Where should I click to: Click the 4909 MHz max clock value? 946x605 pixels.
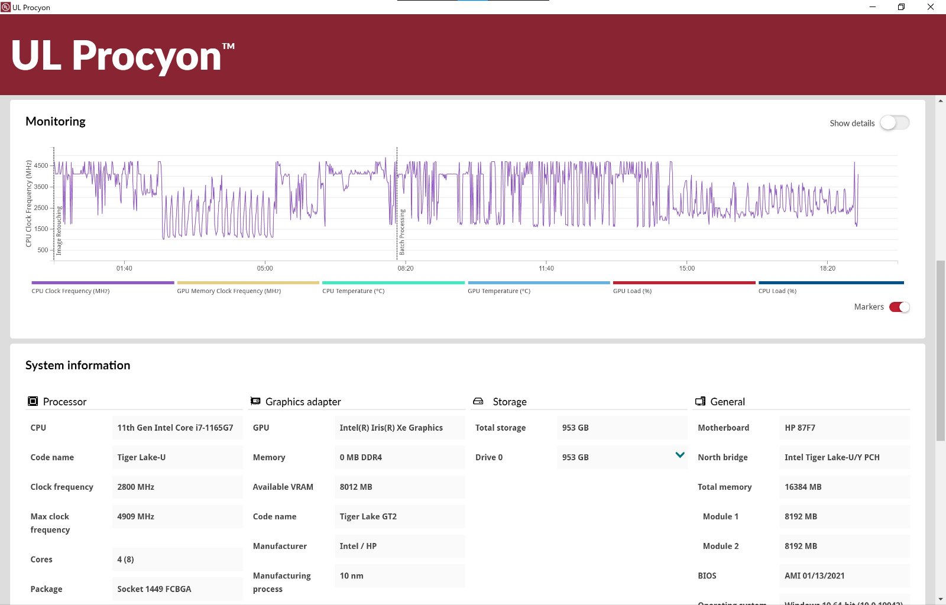[x=177, y=516]
